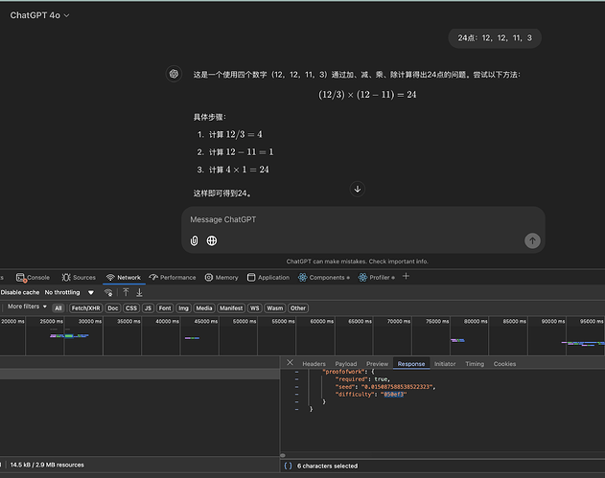Image resolution: width=605 pixels, height=478 pixels.
Task: Click the plus icon to add more tools
Action: click(x=406, y=277)
